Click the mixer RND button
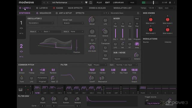This screenshot has width=192, height=108. [x=137, y=19]
